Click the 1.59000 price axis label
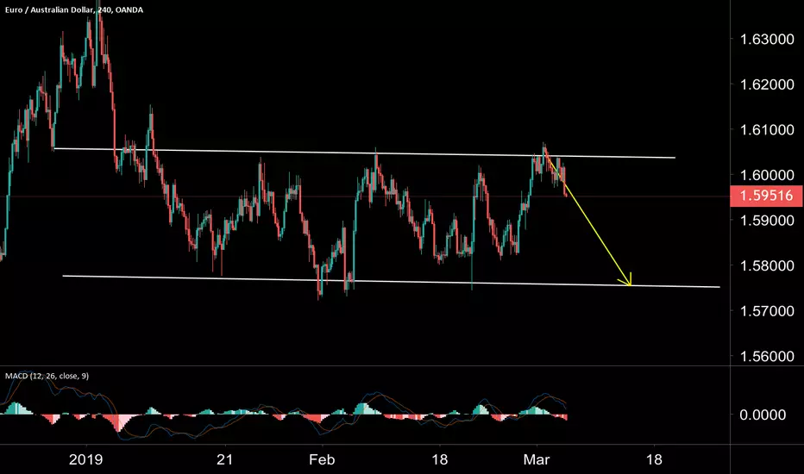This screenshot has width=804, height=474. click(767, 221)
